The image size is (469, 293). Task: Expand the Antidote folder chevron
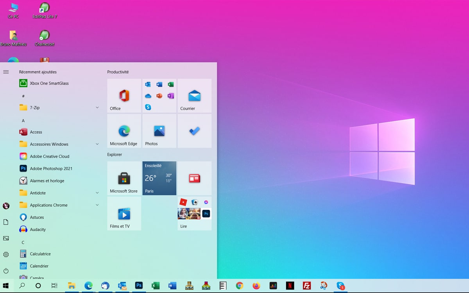(97, 193)
